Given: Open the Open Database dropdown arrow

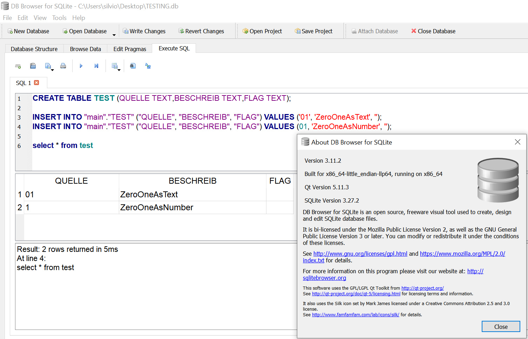Looking at the screenshot, I should pos(114,34).
